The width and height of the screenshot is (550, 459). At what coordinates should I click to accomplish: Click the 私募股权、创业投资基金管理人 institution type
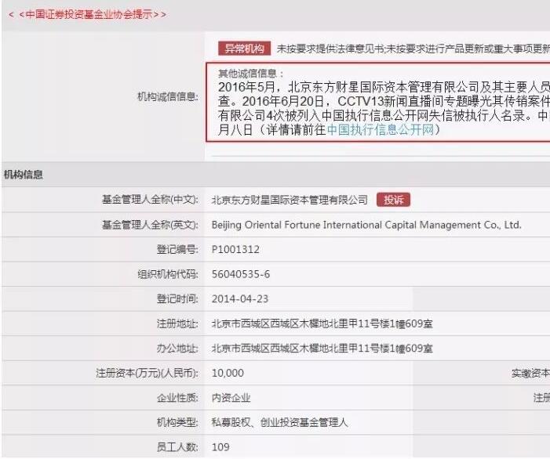click(x=279, y=423)
